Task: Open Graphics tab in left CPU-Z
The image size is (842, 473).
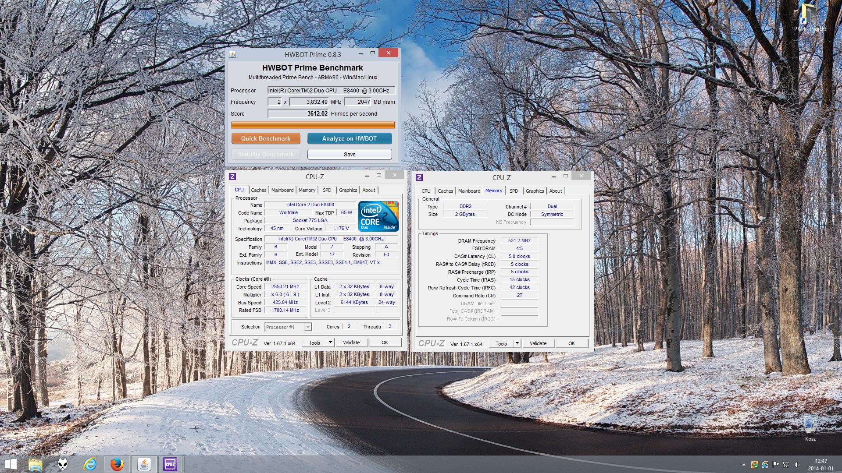Action: coord(348,190)
